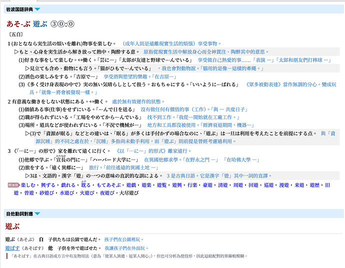Screen dimensions: 345x268
Task: Open the 水遊び link
Action: [67, 193]
